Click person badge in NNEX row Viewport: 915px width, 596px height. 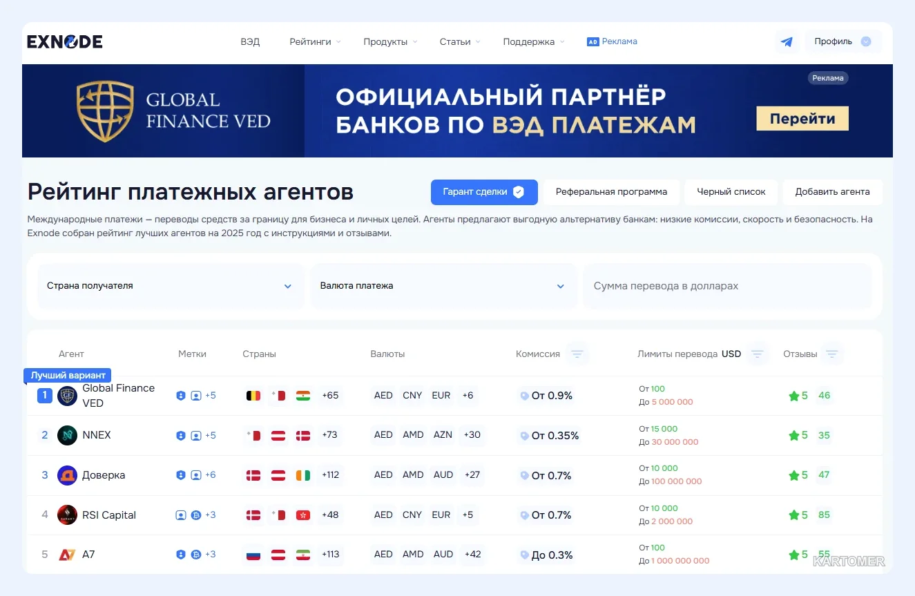[x=196, y=436]
